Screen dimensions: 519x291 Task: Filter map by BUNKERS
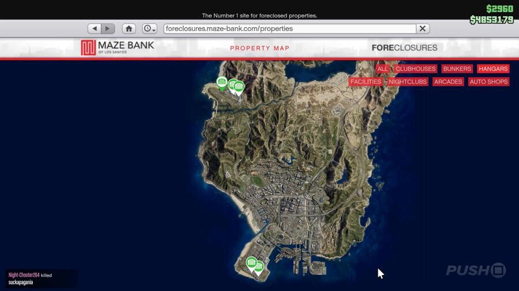pyautogui.click(x=457, y=68)
